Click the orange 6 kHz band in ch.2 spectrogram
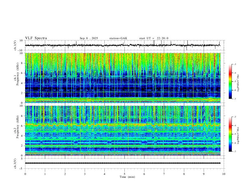Image resolution: width=252 pixels, height=195 pixels. pyautogui.click(x=122, y=125)
